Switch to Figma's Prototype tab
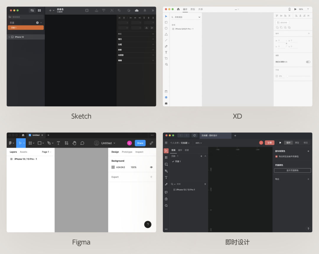Screen dimensions: 319x254 127,152
